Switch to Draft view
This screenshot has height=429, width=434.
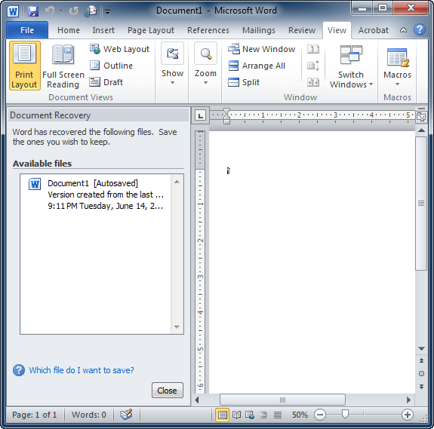click(x=106, y=82)
